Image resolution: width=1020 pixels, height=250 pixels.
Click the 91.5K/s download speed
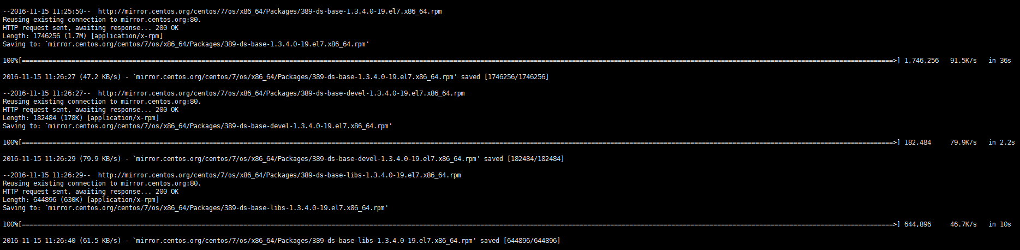[963, 61]
